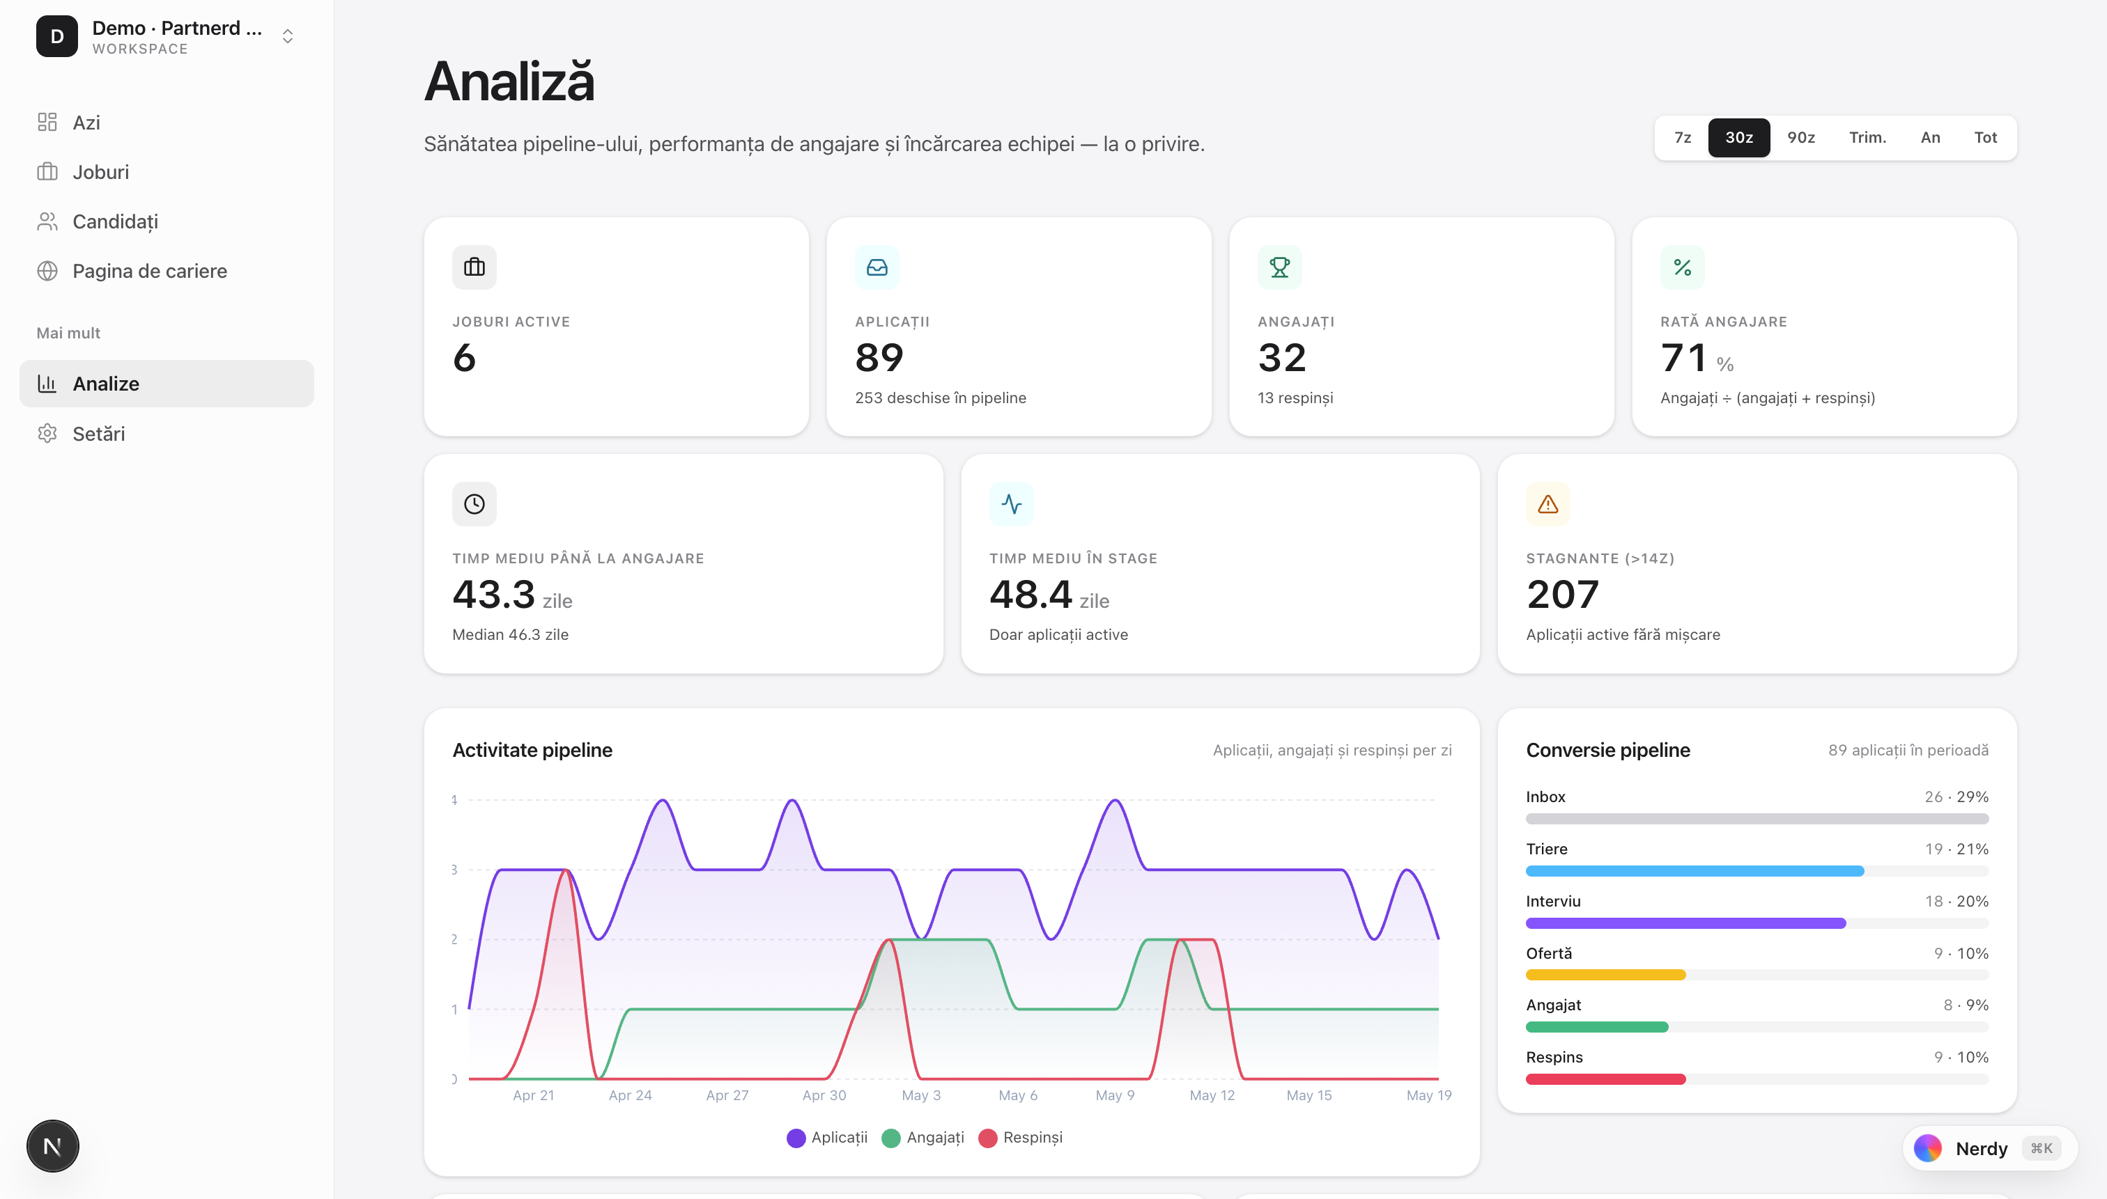
Task: Select the Tot time range
Action: pyautogui.click(x=1985, y=138)
